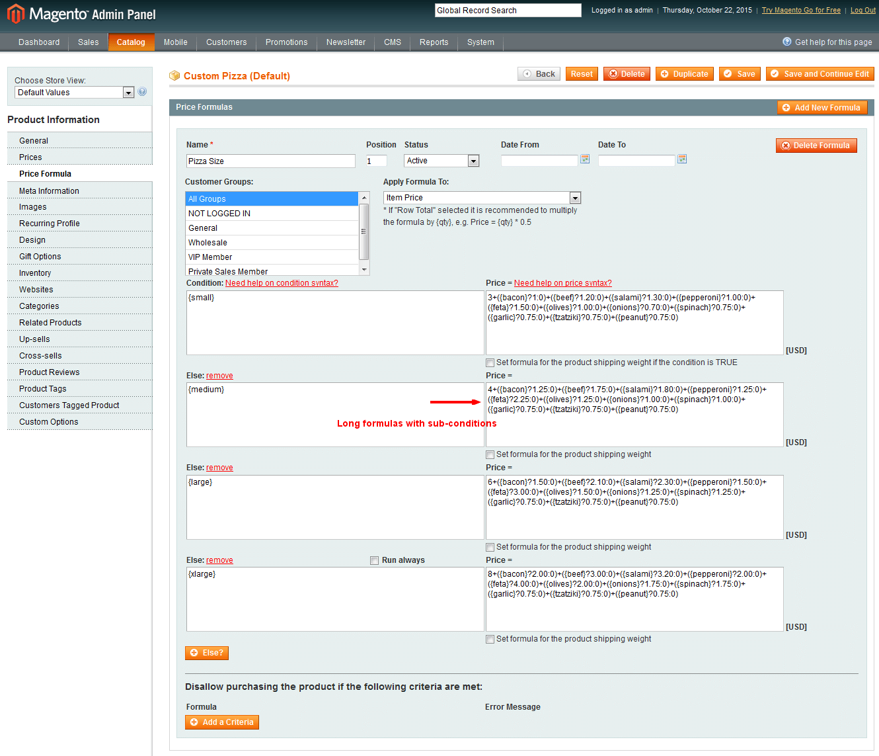This screenshot has width=879, height=756.
Task: Open the Catalog menu
Action: coord(131,42)
